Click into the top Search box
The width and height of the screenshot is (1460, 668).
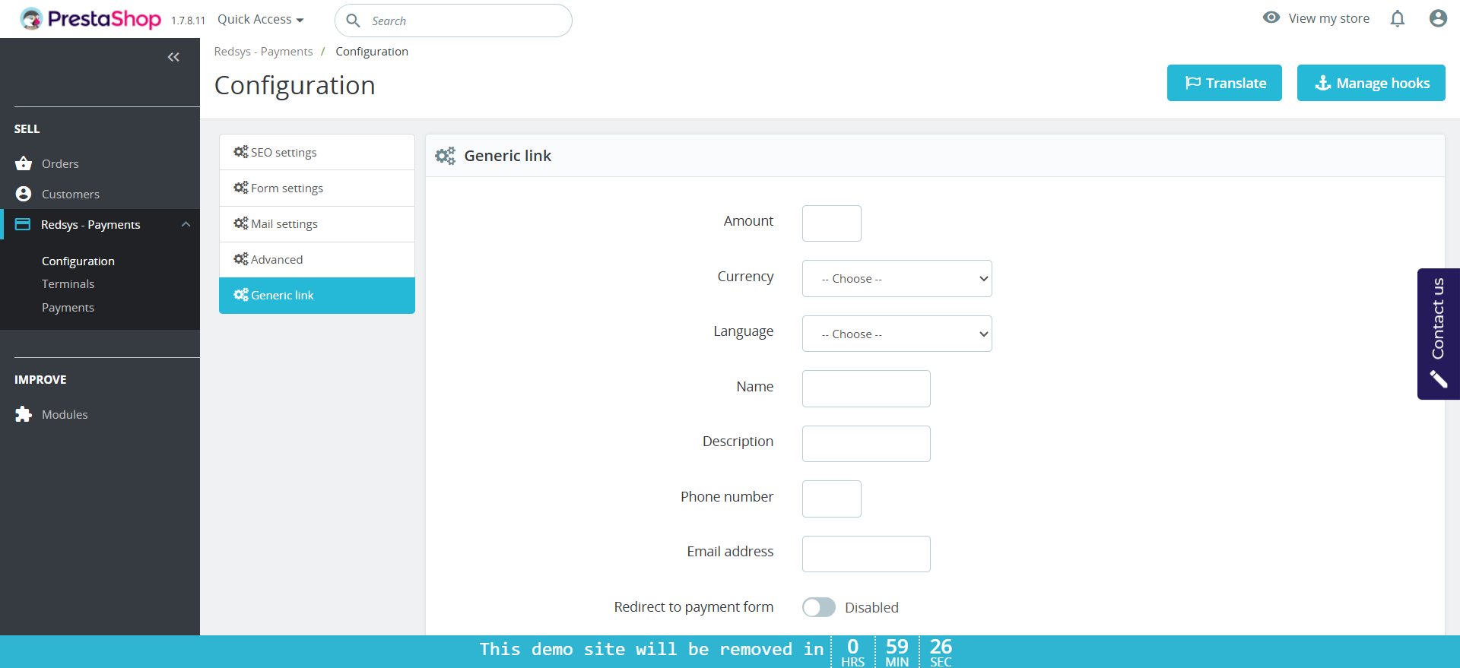point(453,21)
